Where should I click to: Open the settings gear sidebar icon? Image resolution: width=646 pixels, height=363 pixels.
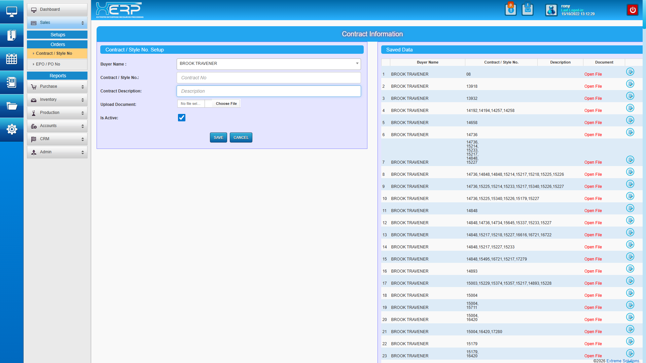pyautogui.click(x=12, y=129)
